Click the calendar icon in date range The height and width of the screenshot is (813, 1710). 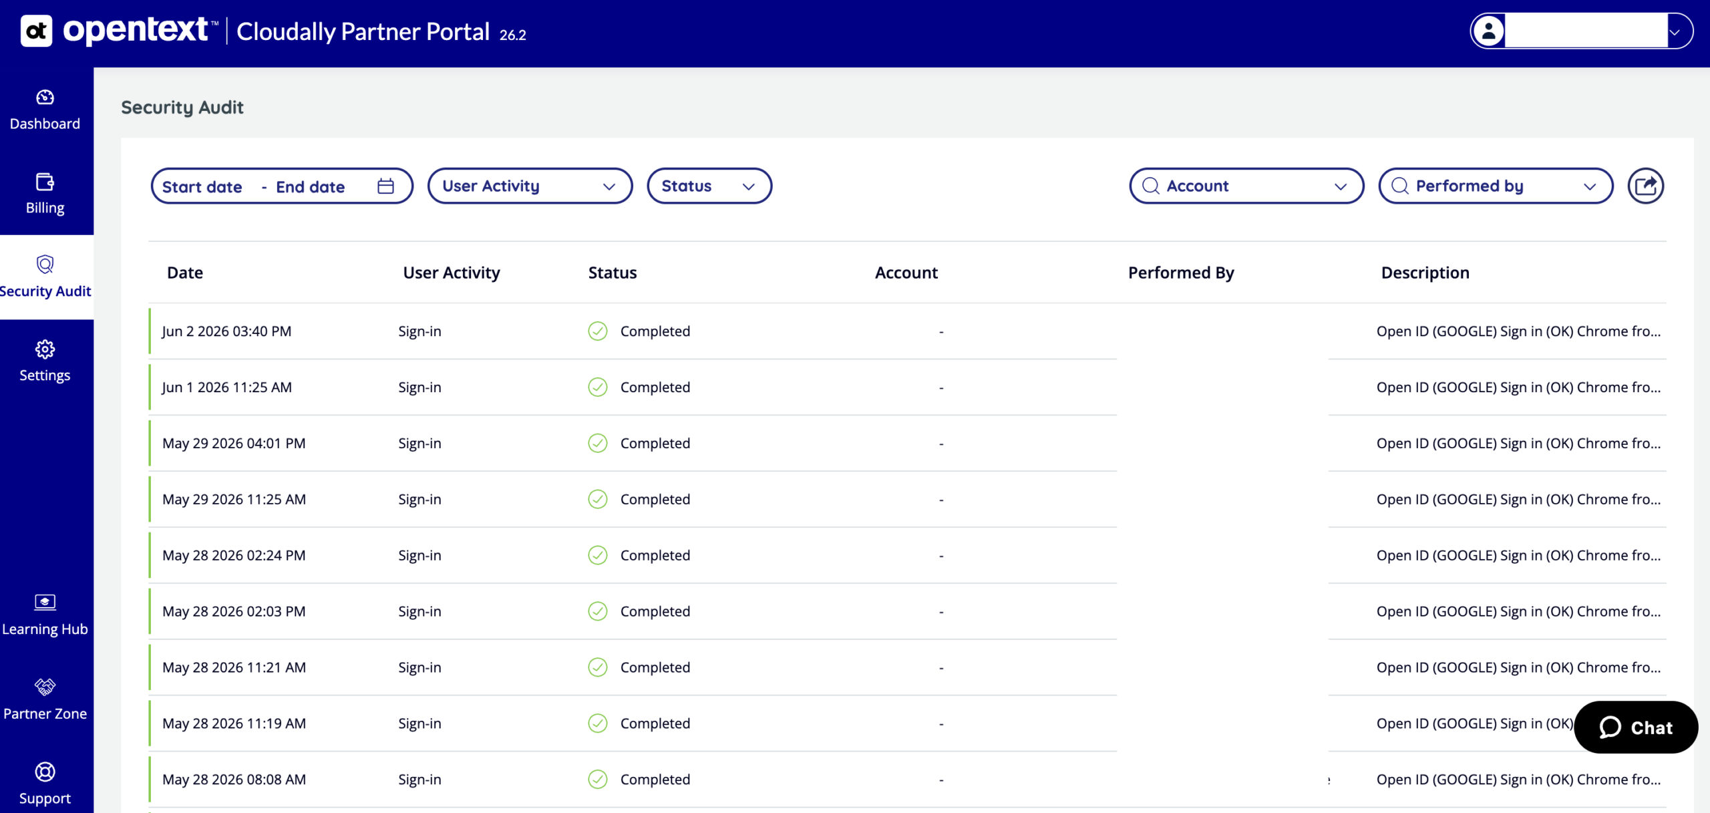[385, 186]
